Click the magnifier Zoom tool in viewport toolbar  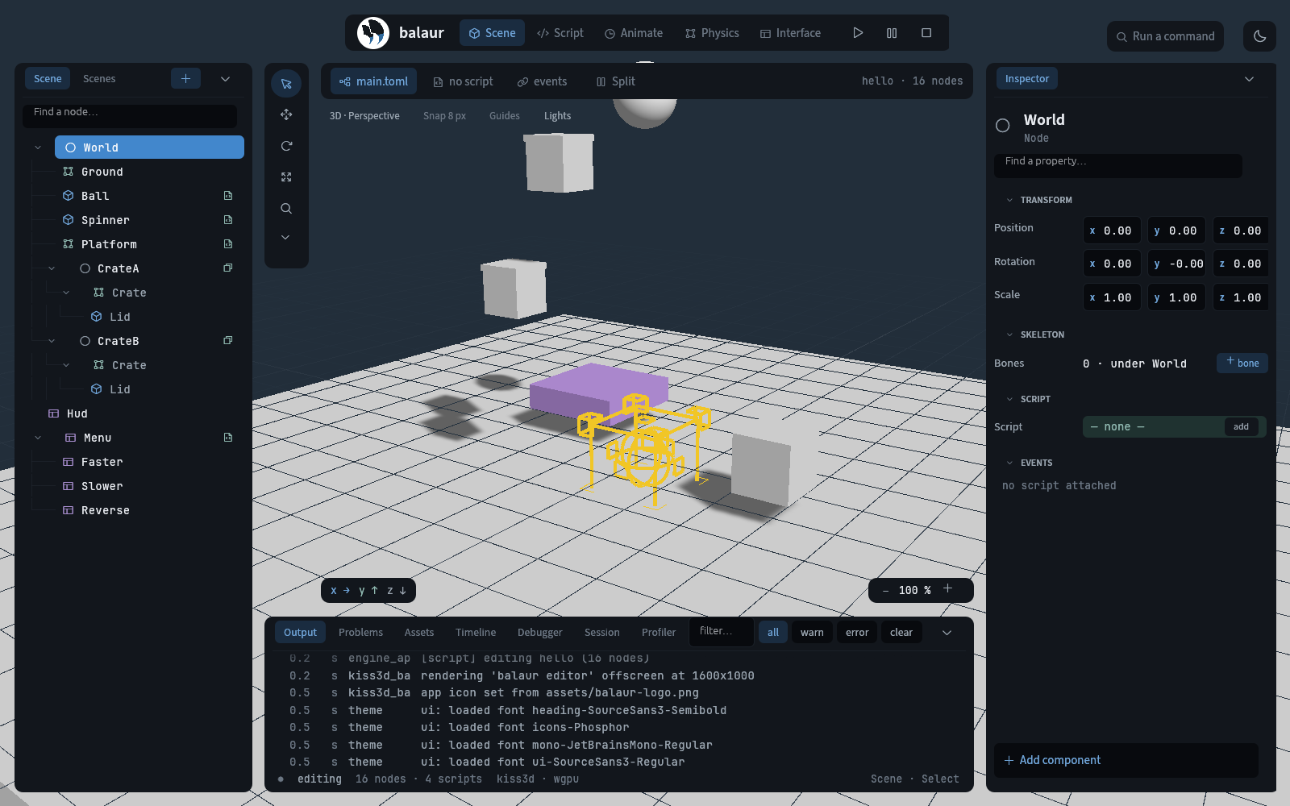coord(286,209)
